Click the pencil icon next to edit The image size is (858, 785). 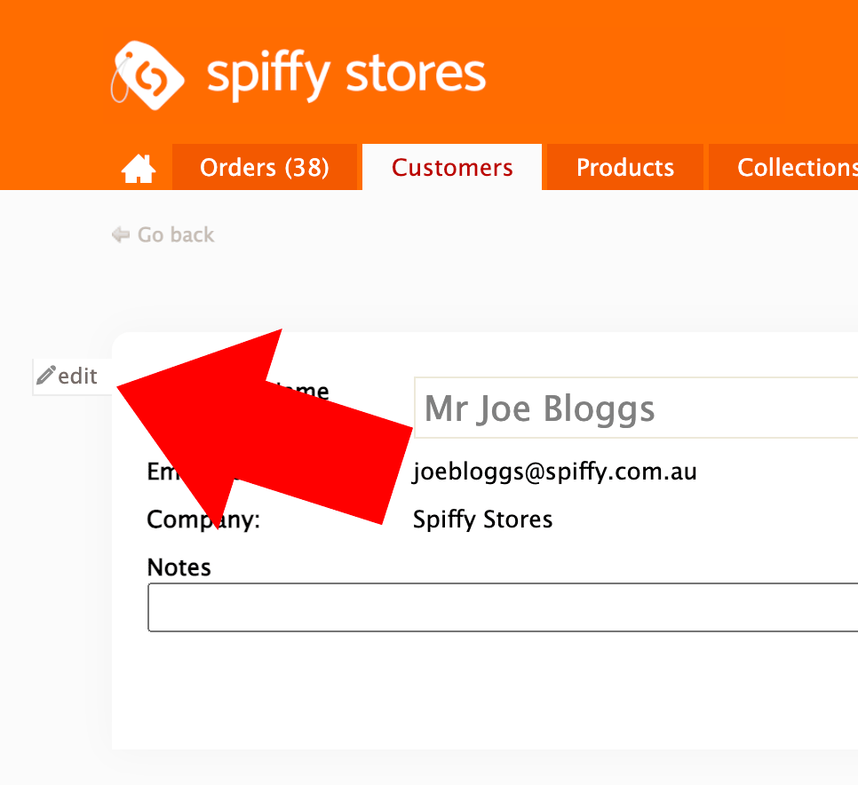point(45,376)
